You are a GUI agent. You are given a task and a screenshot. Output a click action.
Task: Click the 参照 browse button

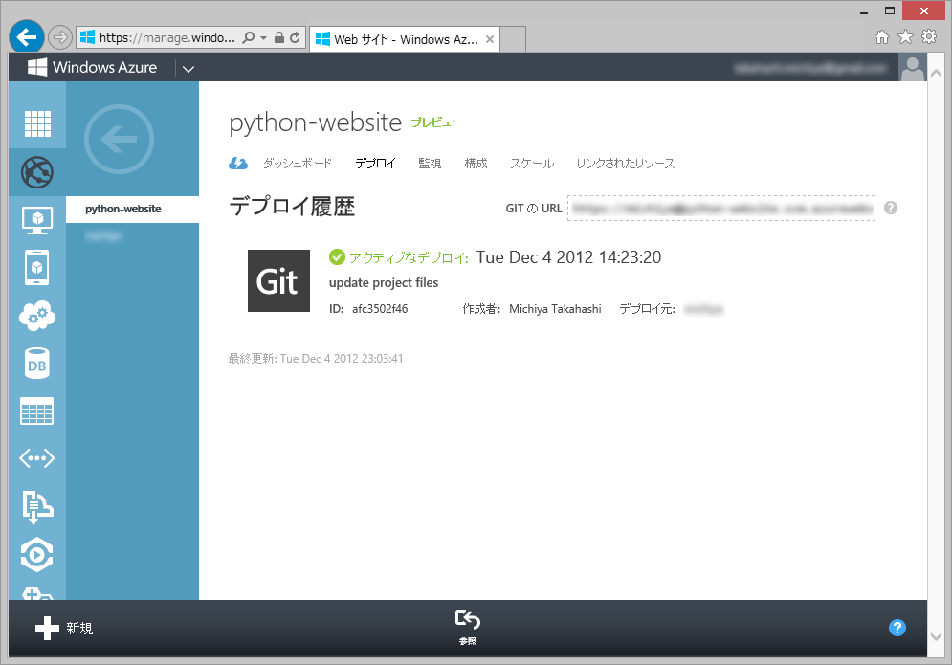[467, 627]
